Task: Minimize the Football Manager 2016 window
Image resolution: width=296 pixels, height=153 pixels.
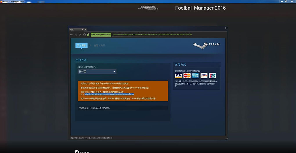Action: pyautogui.click(x=282, y=1)
